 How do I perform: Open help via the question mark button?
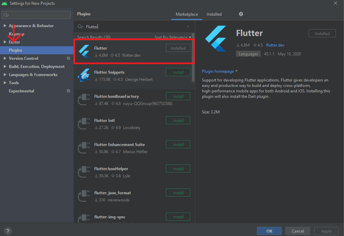pyautogui.click(x=8, y=231)
